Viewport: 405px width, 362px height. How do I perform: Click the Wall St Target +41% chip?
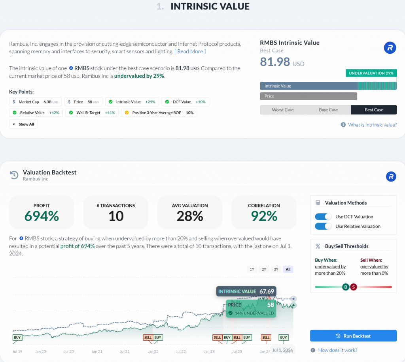[92, 113]
